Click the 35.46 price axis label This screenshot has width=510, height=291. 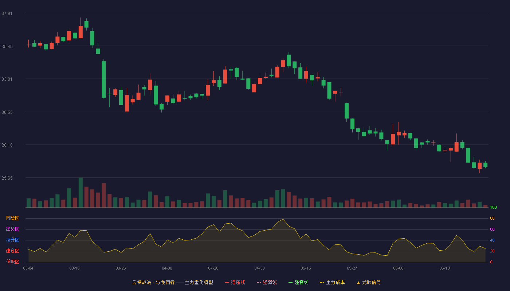click(x=7, y=46)
